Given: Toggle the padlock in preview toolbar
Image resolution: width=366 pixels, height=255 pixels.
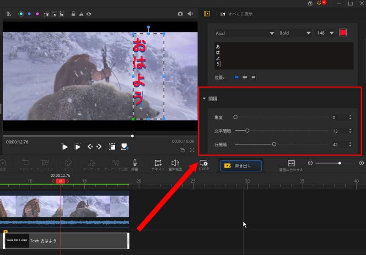Looking at the screenshot, I should [x=73, y=14].
